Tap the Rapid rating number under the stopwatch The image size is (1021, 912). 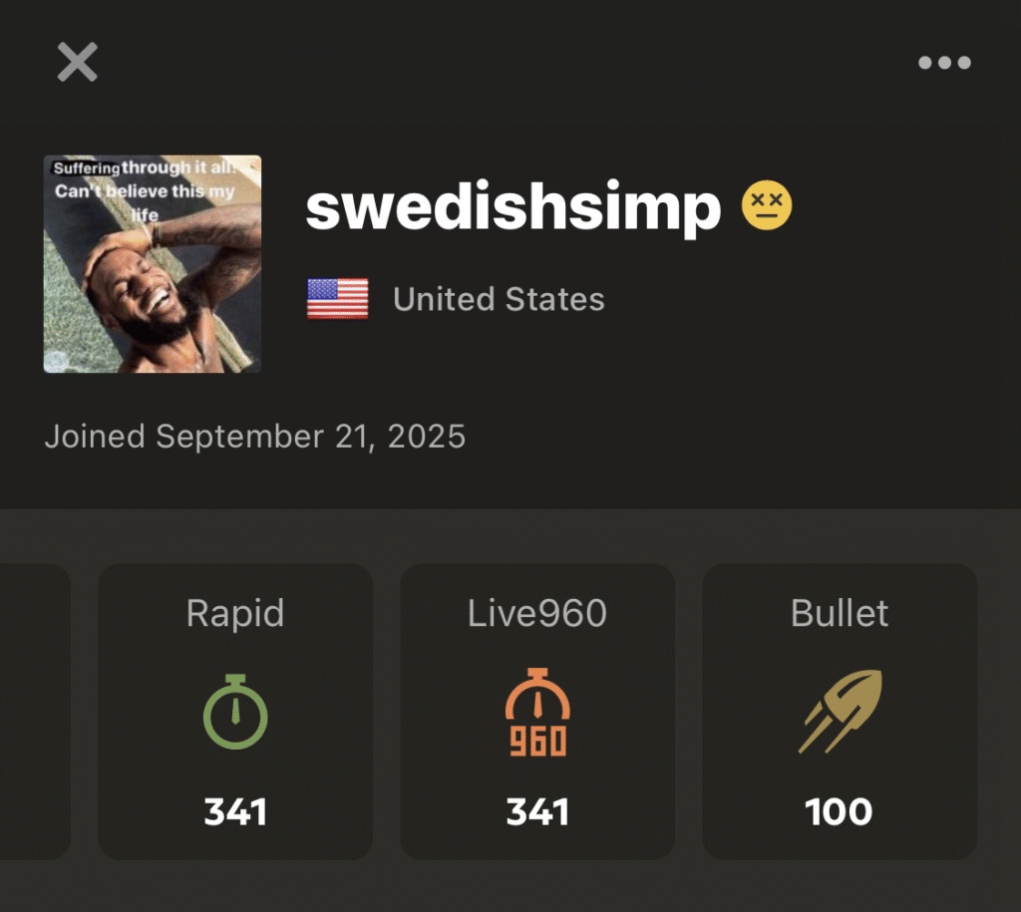pos(235,812)
